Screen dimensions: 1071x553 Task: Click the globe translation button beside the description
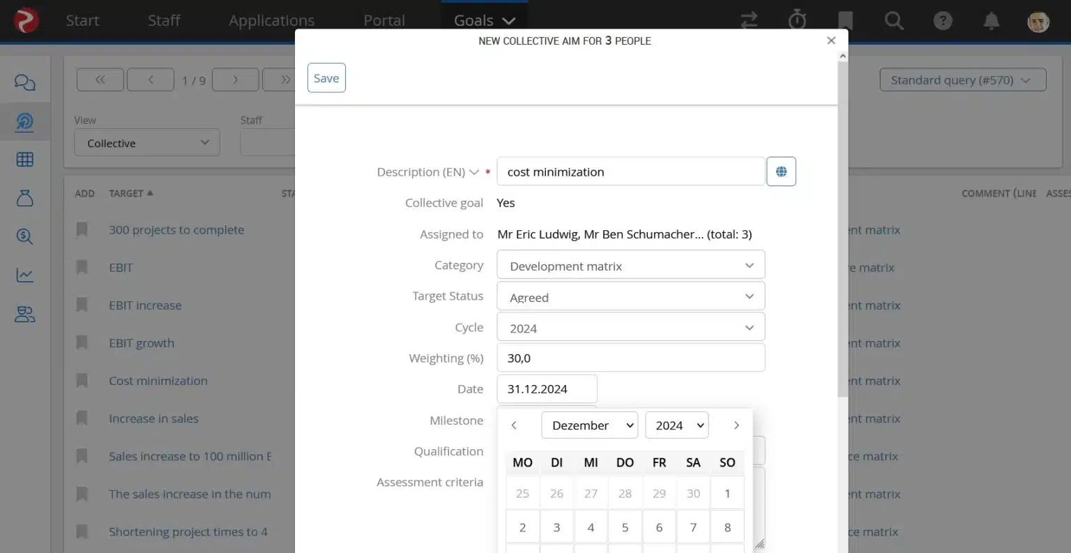click(781, 171)
